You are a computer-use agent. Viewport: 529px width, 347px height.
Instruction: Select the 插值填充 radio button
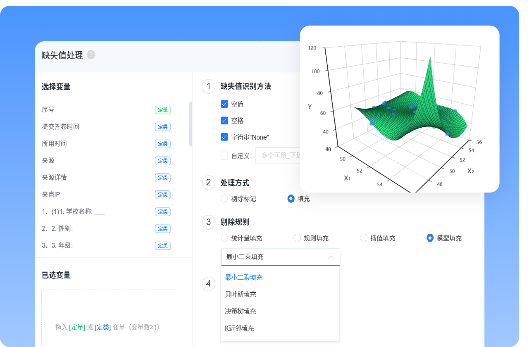tap(364, 238)
